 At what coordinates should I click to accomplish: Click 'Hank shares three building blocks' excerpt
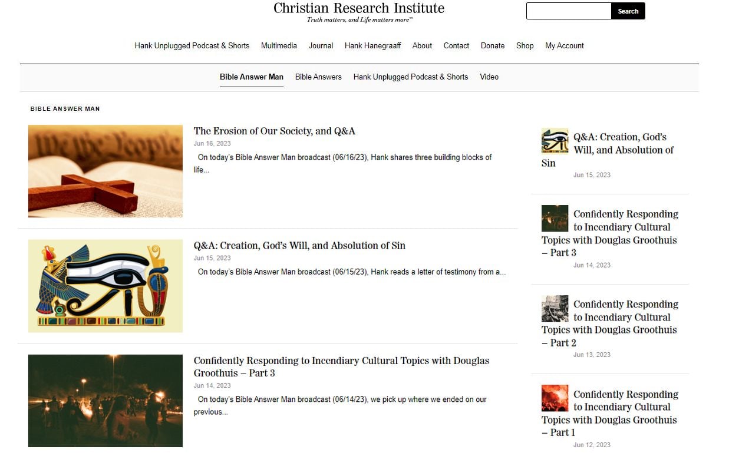click(343, 163)
